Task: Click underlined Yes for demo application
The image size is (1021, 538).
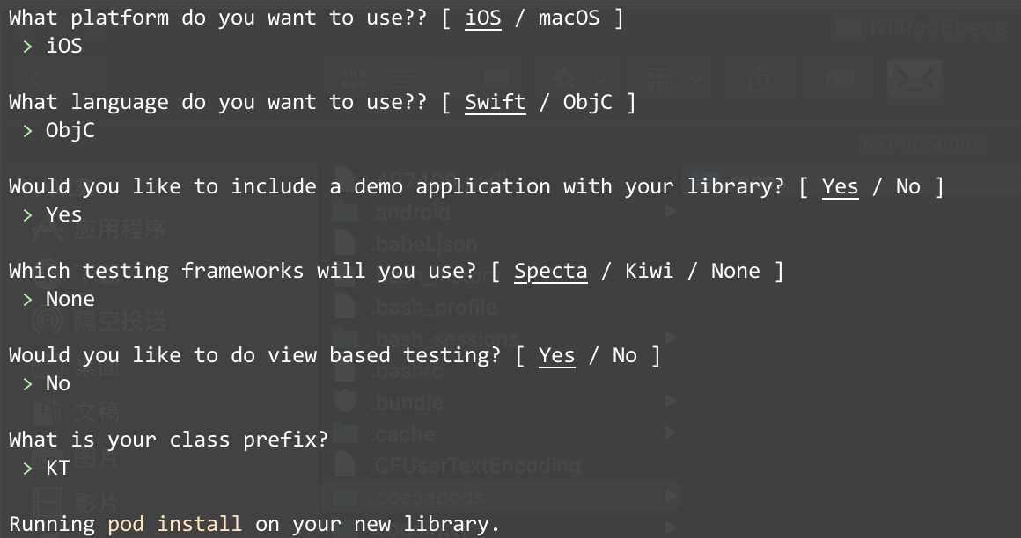Action: [840, 186]
